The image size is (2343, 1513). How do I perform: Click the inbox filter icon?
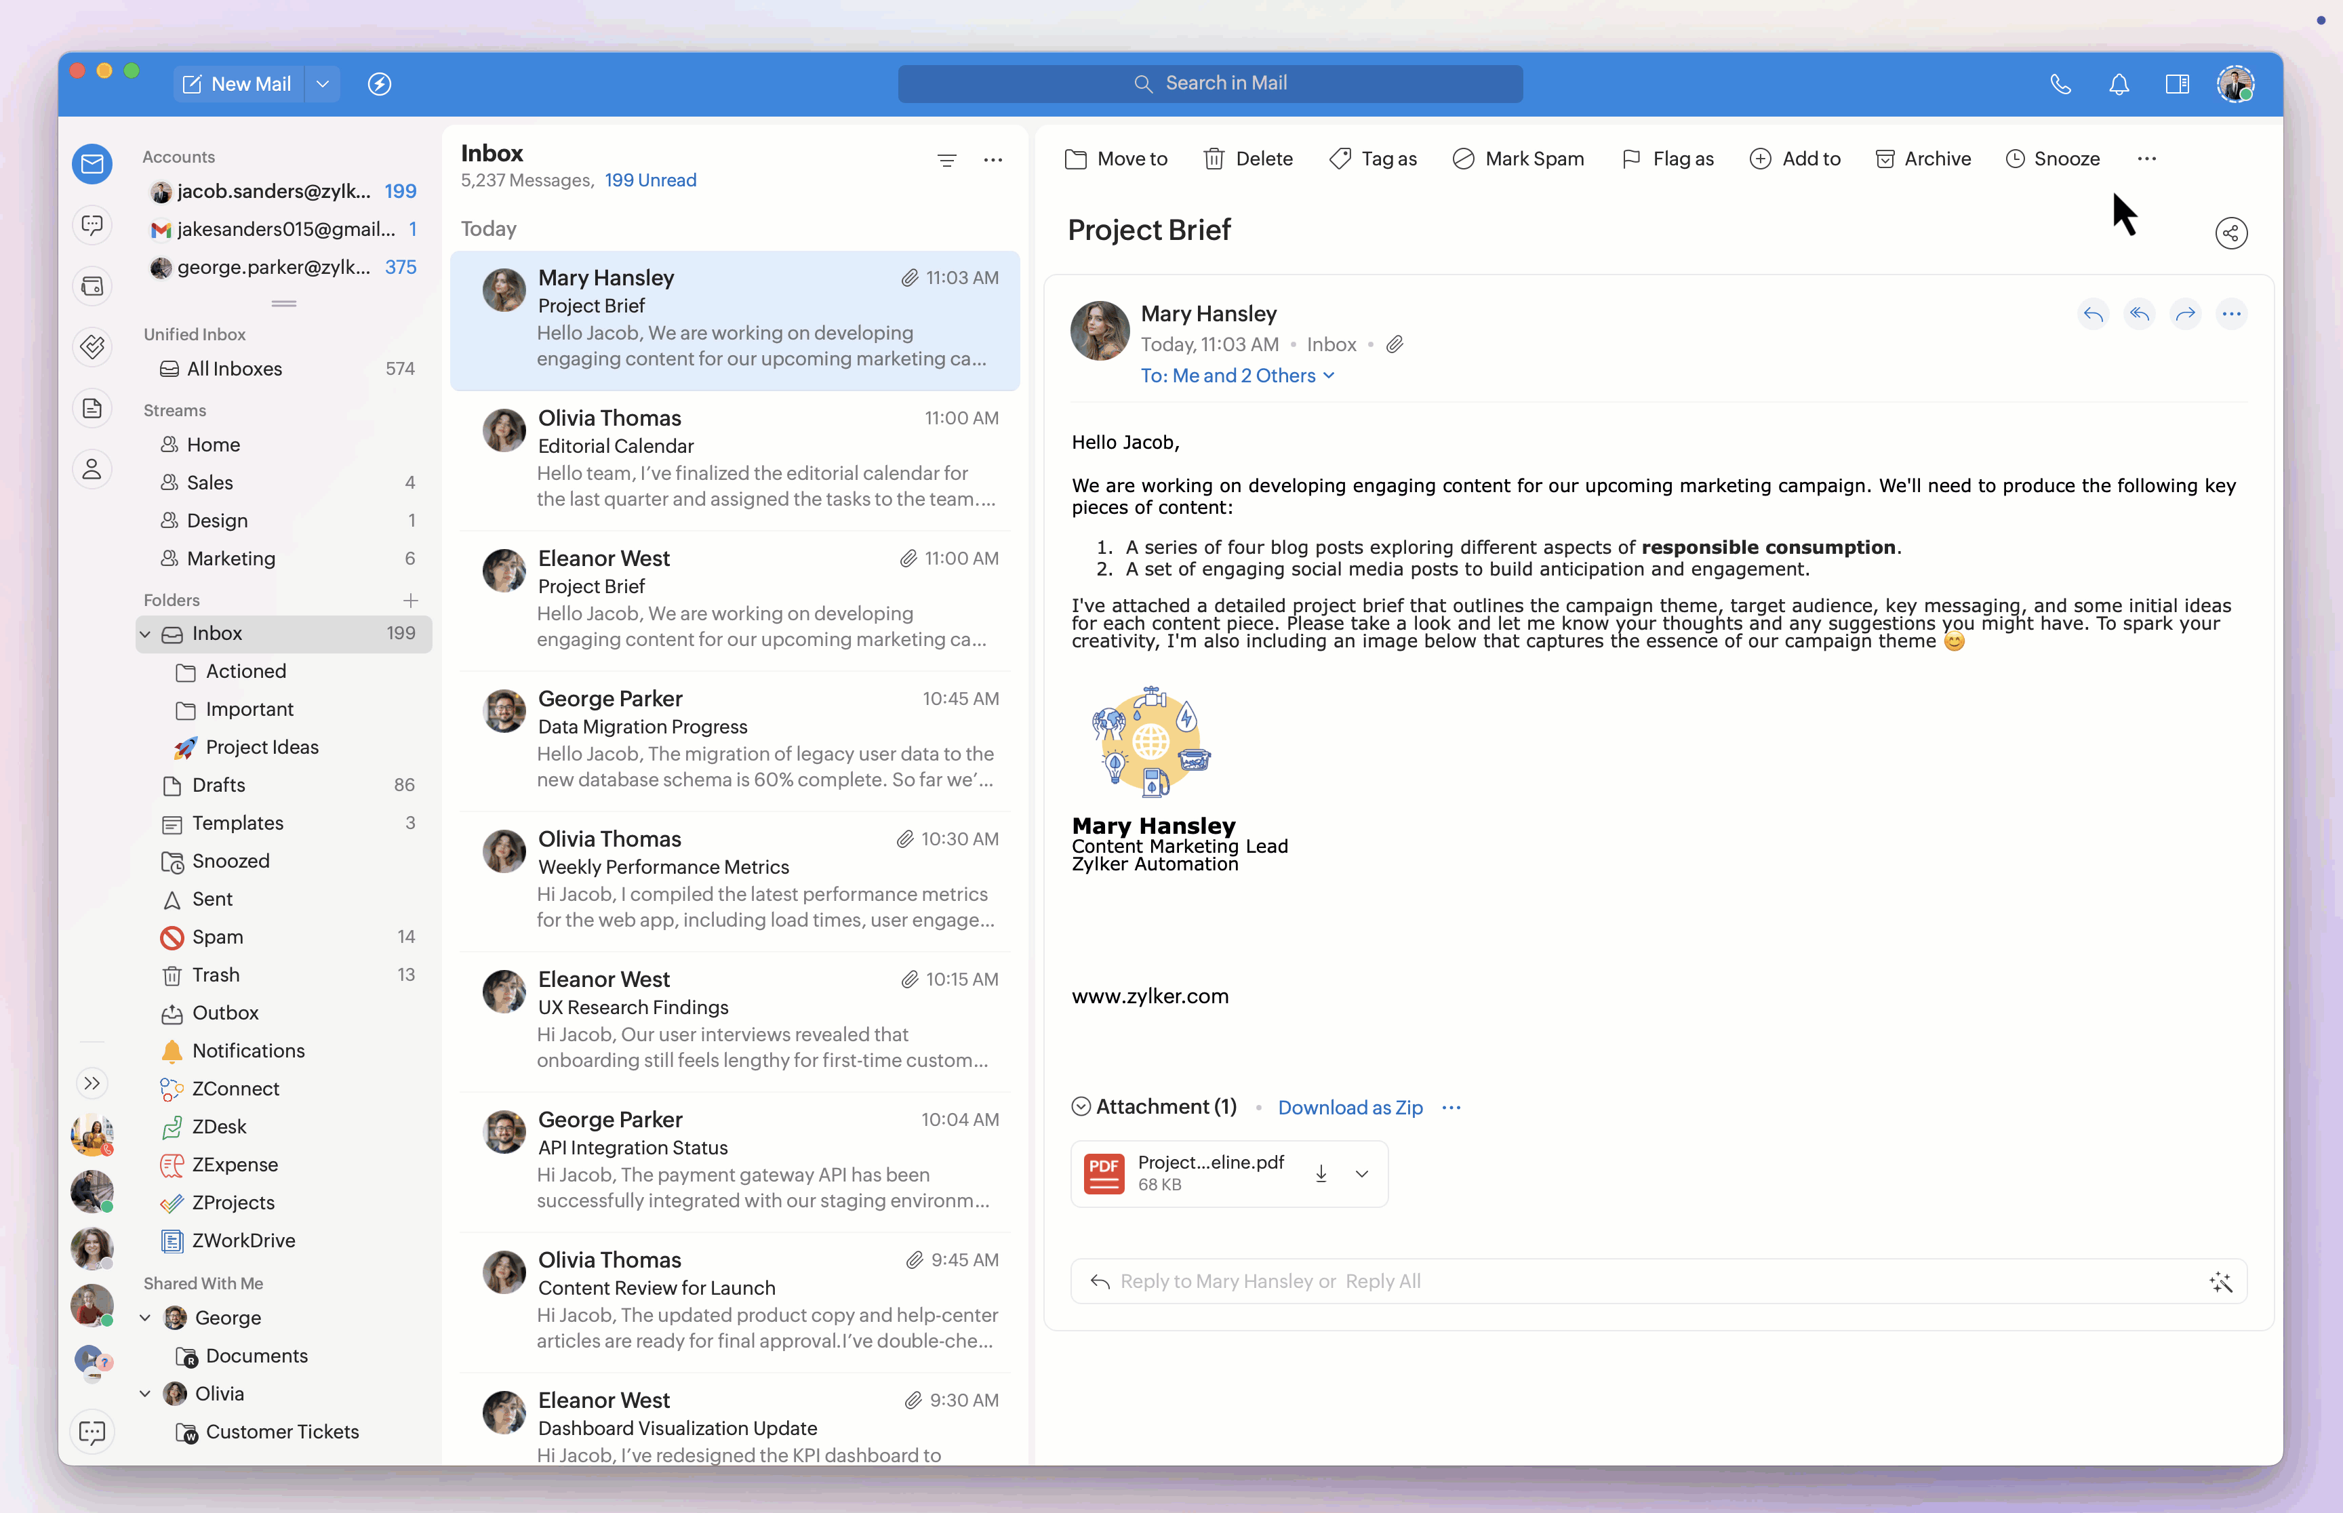(946, 160)
